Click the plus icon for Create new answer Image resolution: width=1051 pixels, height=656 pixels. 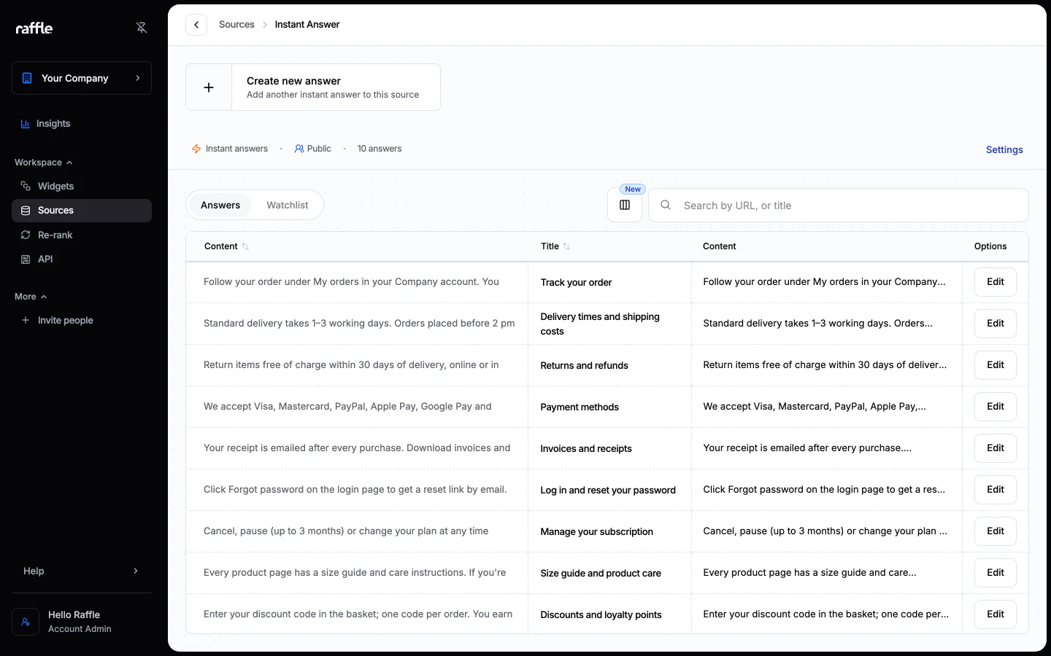point(209,87)
